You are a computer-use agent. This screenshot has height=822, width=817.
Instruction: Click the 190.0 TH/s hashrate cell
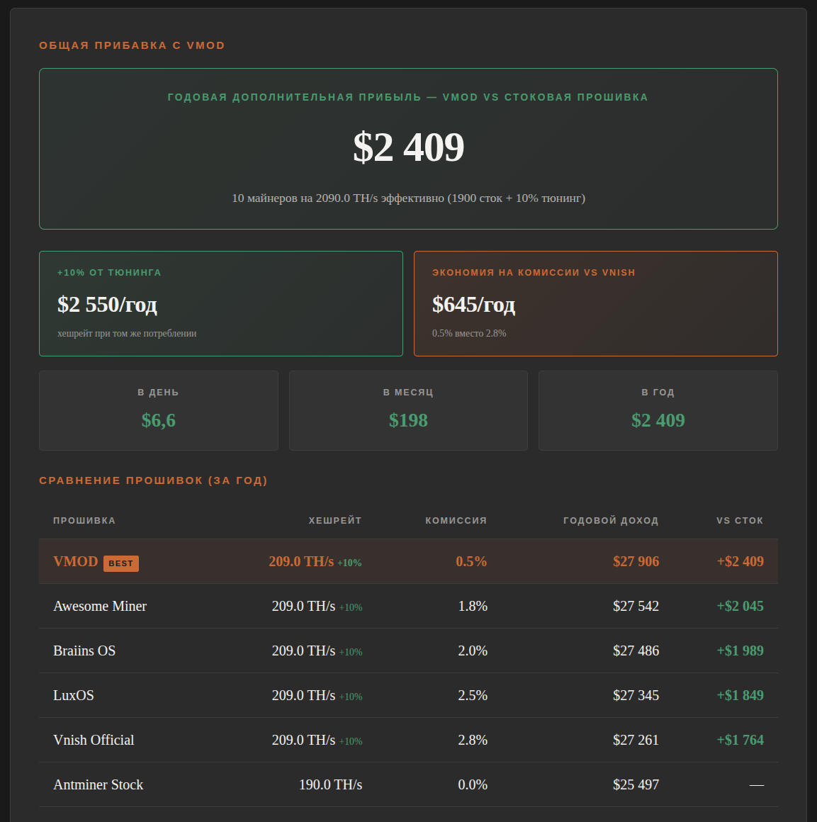[331, 784]
